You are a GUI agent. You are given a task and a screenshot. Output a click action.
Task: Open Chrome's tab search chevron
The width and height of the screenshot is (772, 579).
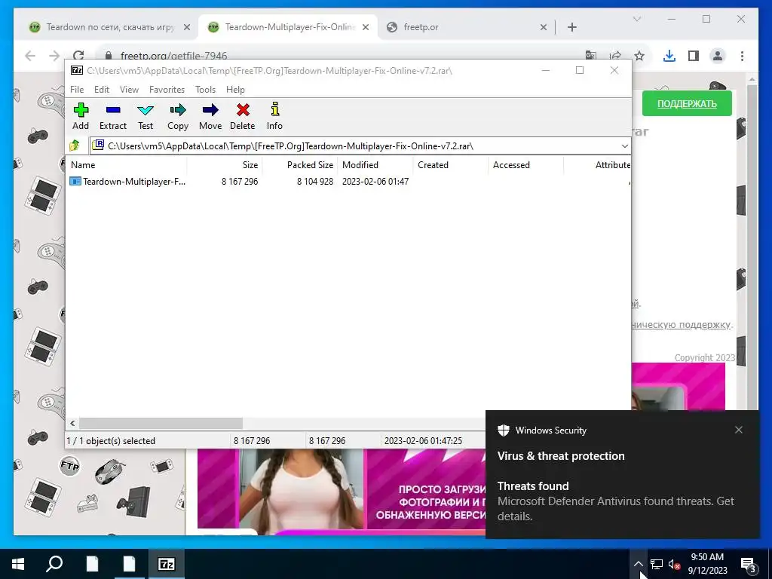636,19
